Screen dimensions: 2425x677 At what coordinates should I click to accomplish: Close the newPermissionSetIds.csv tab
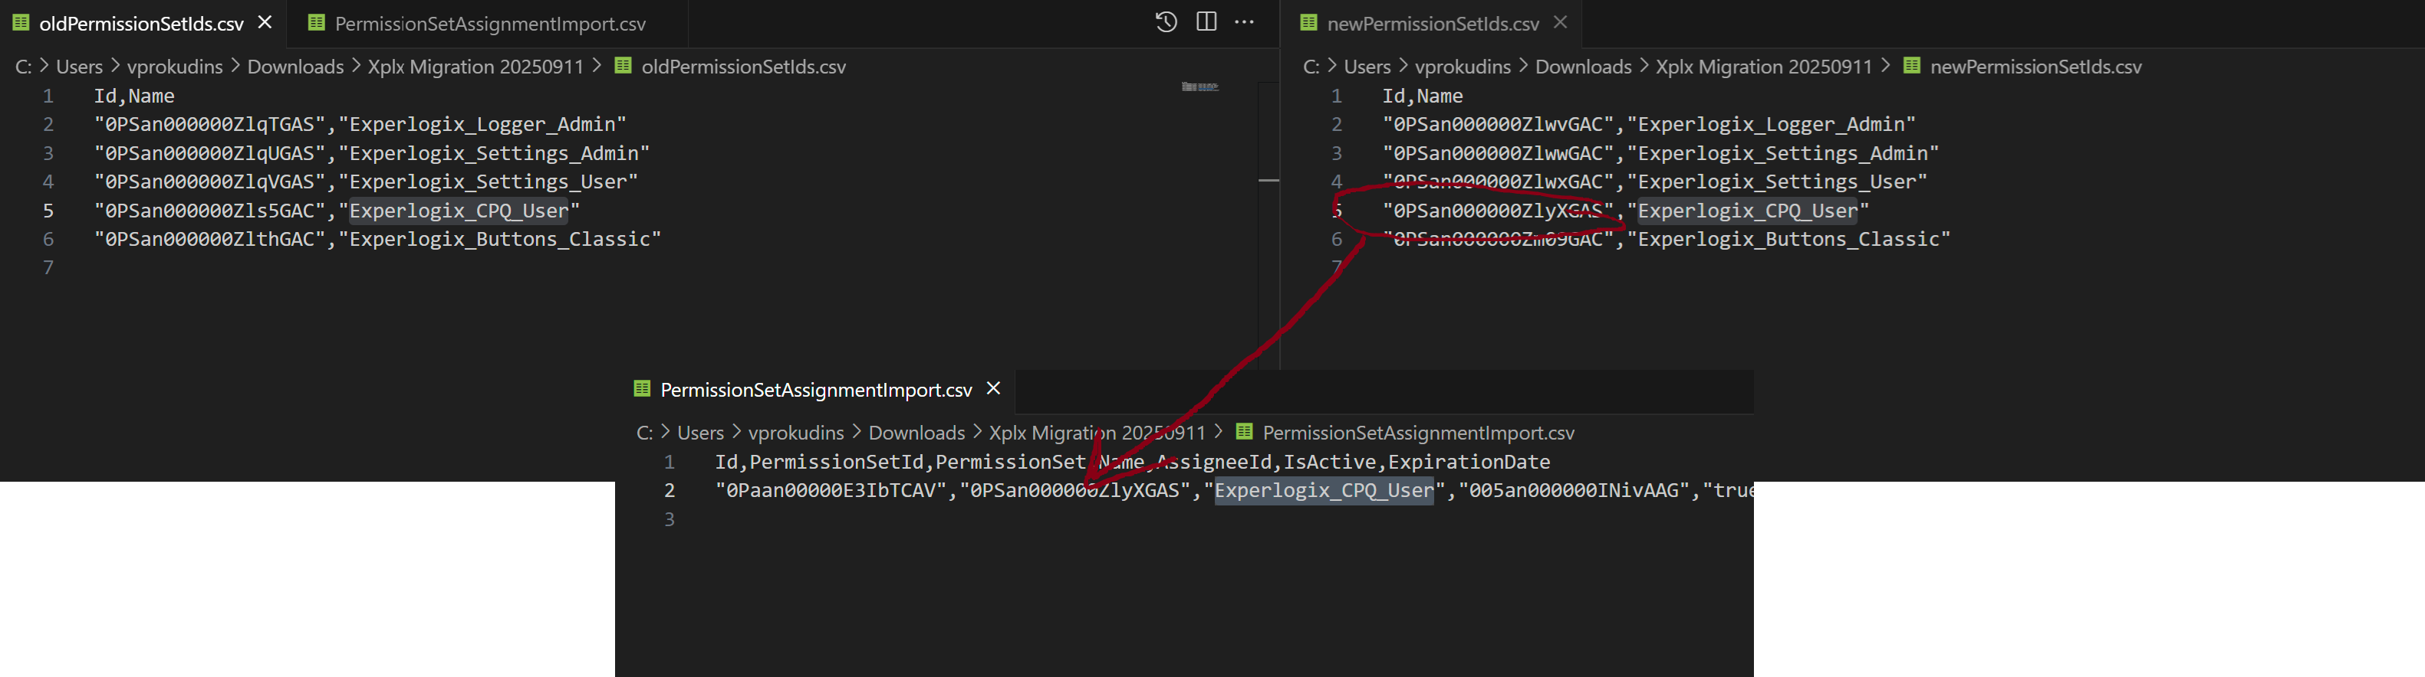(x=1561, y=22)
